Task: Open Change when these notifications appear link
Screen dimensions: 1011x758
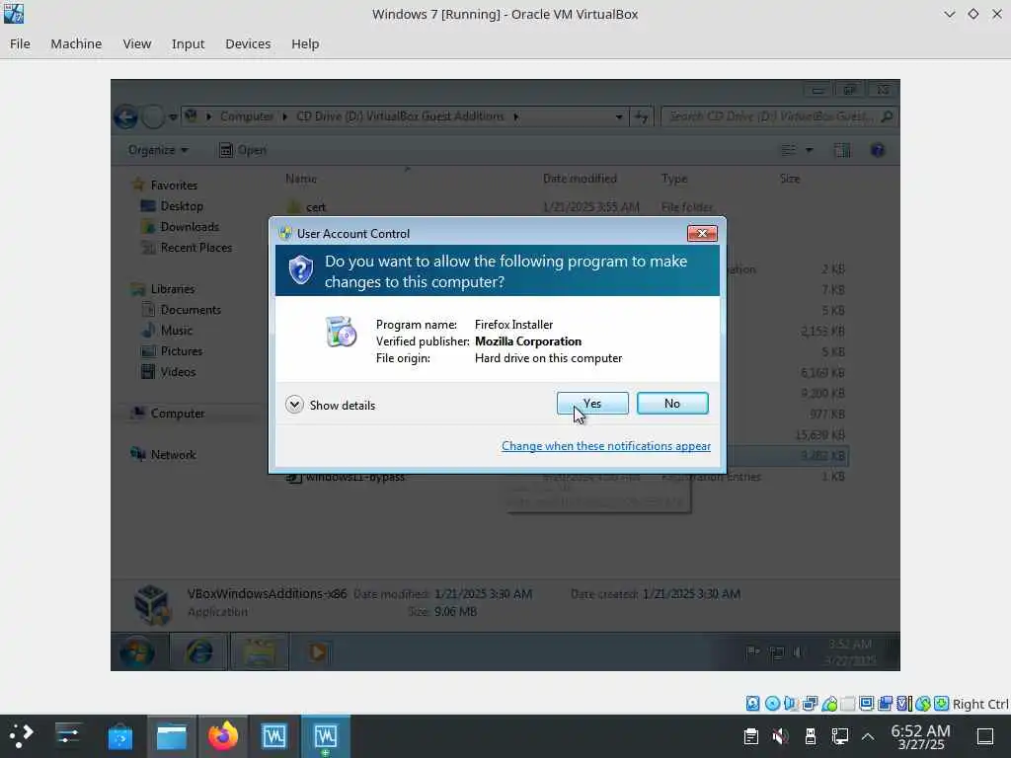Action: click(606, 446)
